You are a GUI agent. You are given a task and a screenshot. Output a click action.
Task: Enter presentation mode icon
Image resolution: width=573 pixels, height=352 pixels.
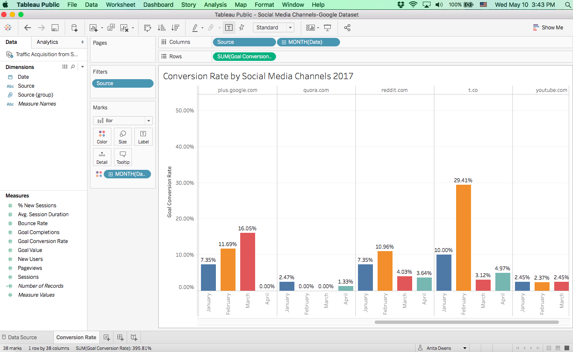pos(328,28)
